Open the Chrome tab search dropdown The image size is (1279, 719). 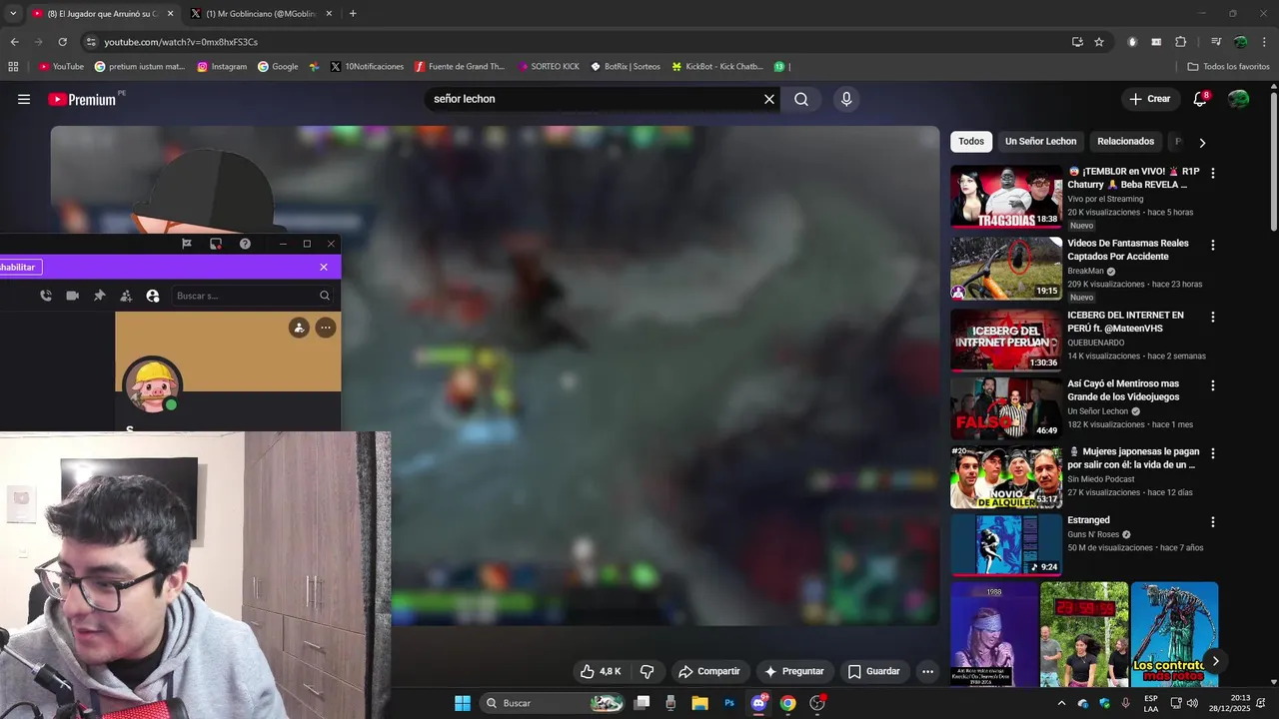pyautogui.click(x=14, y=14)
